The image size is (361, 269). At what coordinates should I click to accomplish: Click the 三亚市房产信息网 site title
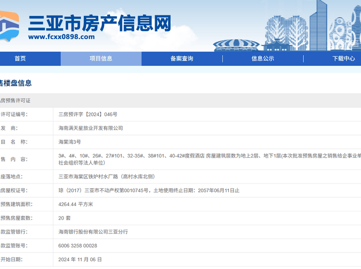100,22
